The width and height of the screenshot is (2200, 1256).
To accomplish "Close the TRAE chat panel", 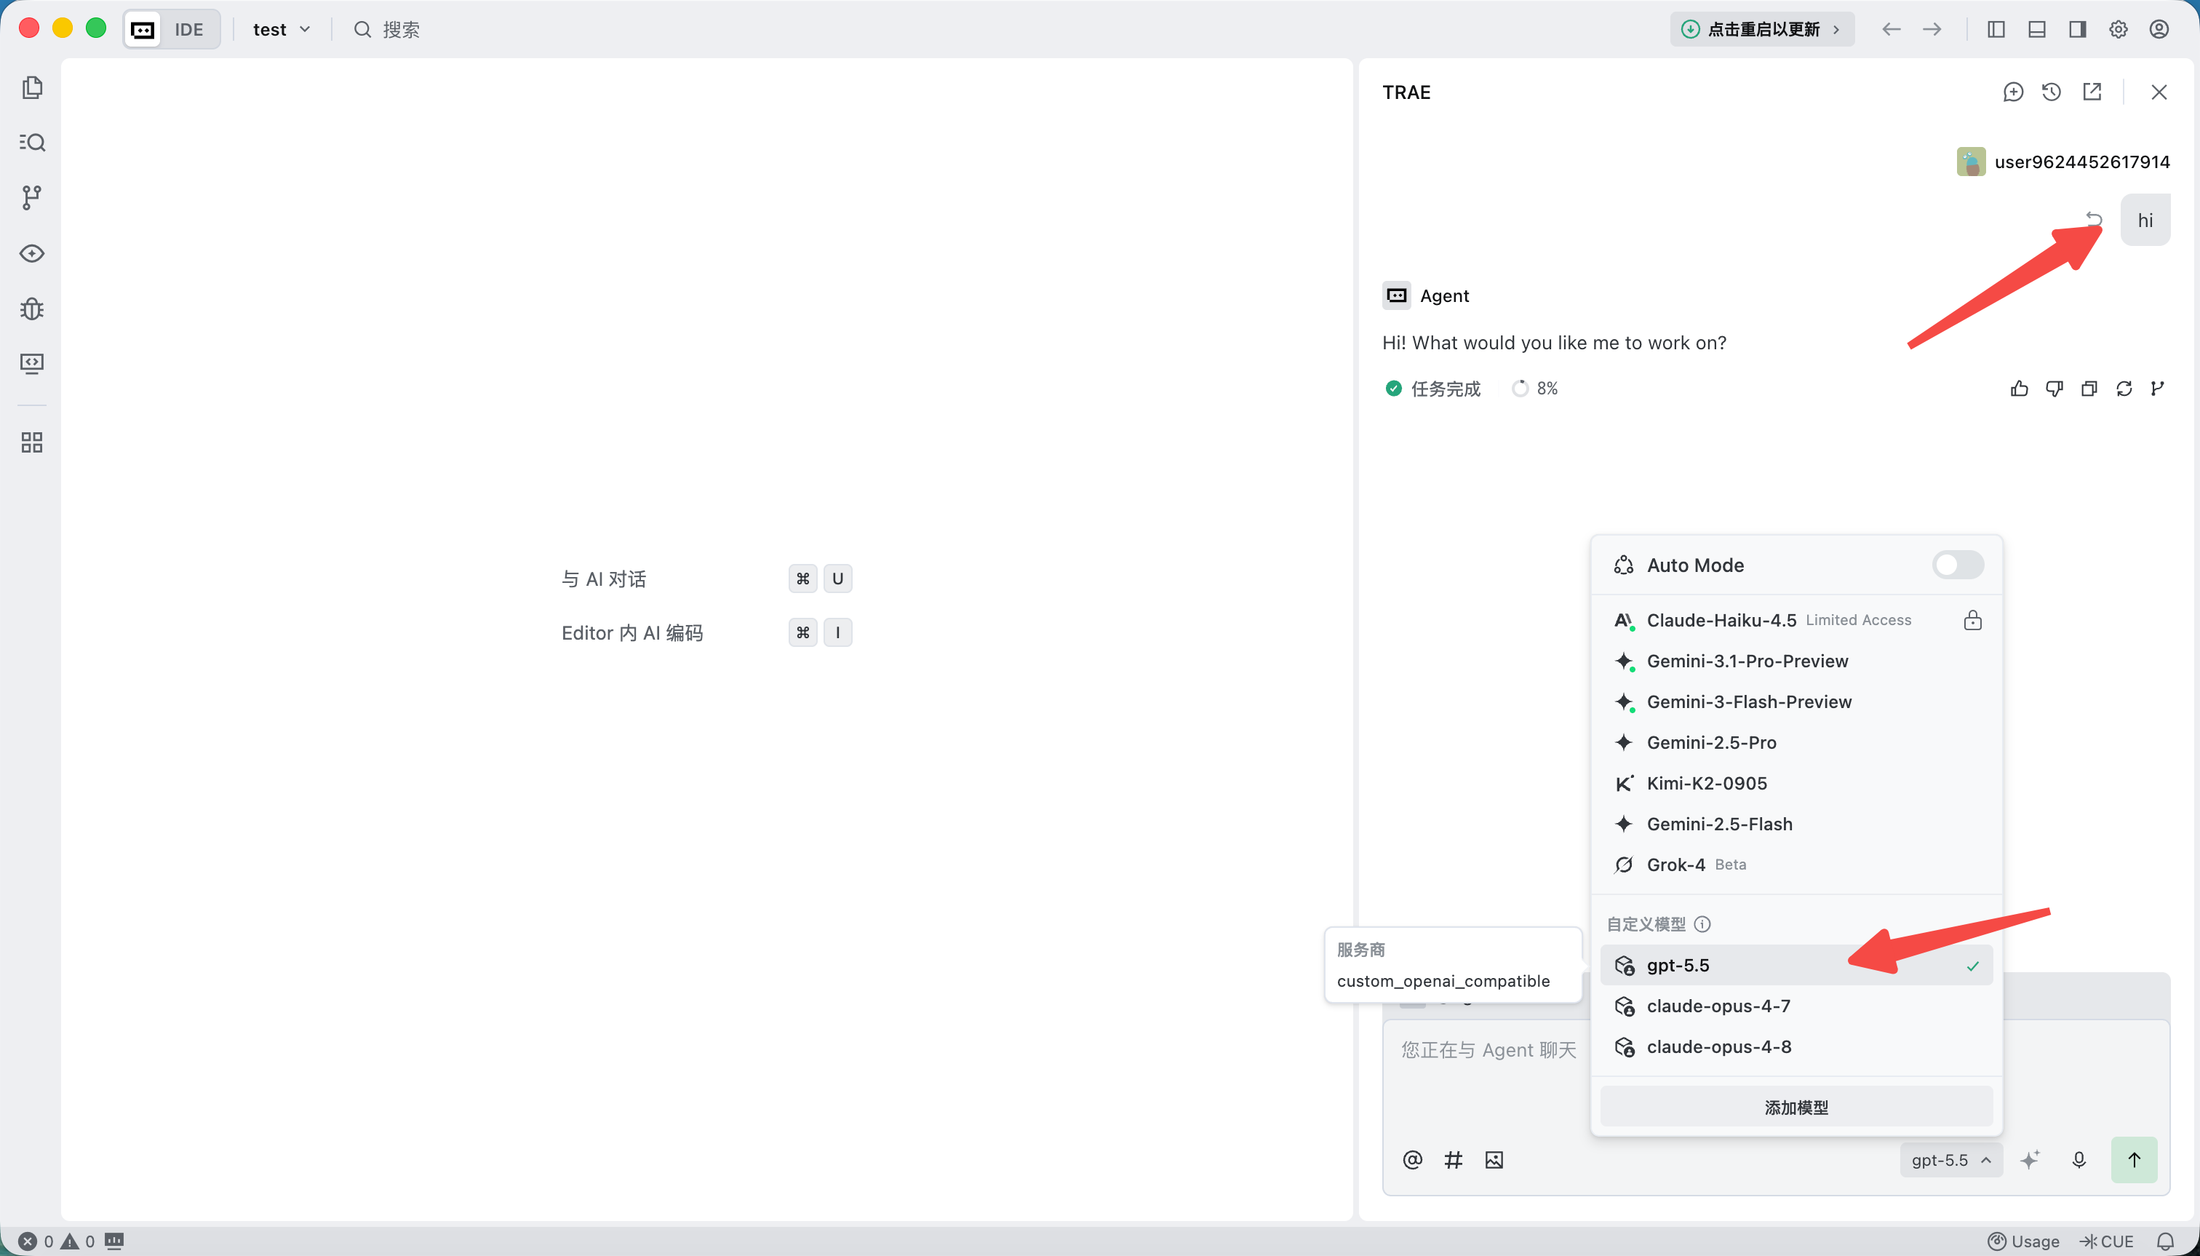I will click(x=2159, y=92).
